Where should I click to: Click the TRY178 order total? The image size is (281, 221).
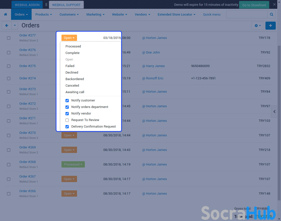click(264, 38)
